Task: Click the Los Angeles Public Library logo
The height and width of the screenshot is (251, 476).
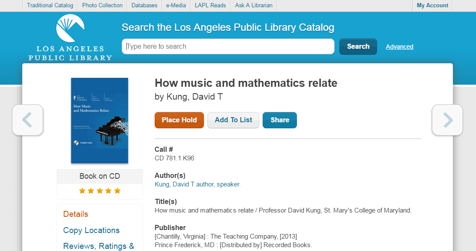Action: (70, 38)
